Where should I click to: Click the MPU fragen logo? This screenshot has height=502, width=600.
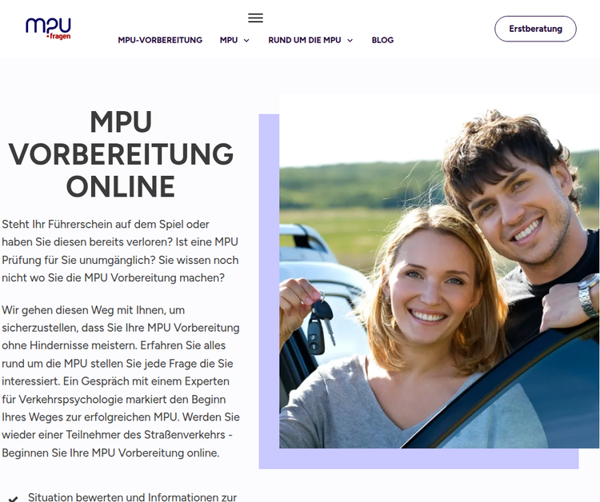pyautogui.click(x=48, y=28)
